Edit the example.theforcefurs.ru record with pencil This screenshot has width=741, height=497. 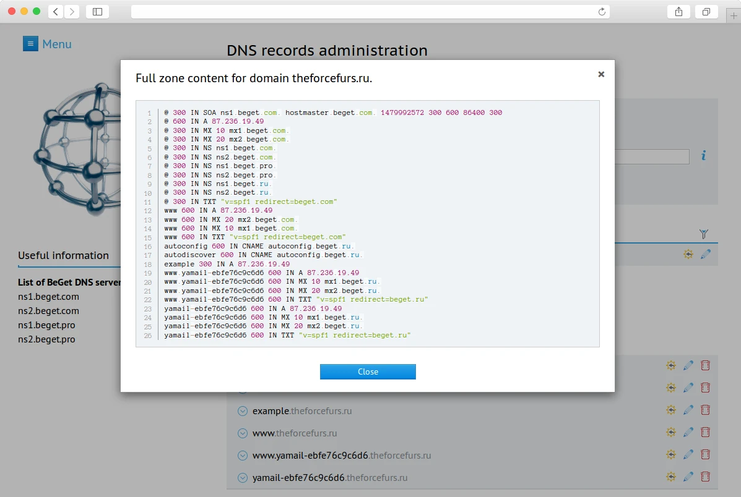coord(688,410)
